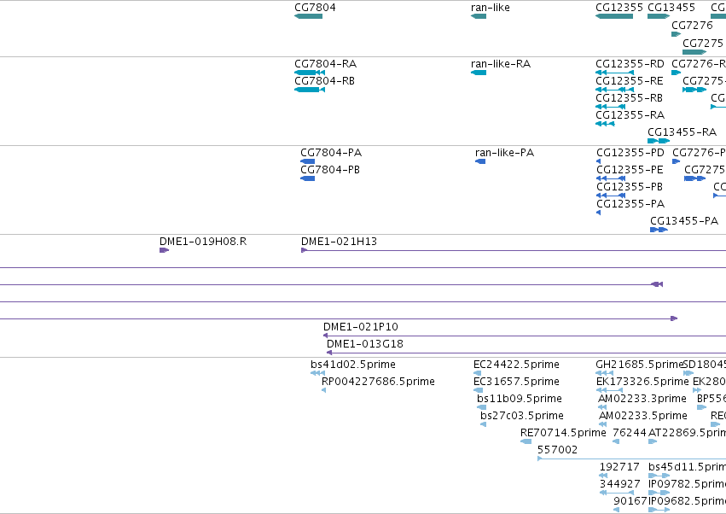
Task: Click protein CG12355-PE
Action: pyautogui.click(x=630, y=170)
